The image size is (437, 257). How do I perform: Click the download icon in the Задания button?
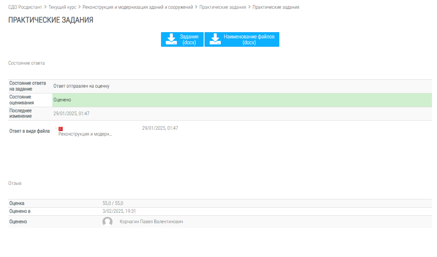click(x=171, y=39)
